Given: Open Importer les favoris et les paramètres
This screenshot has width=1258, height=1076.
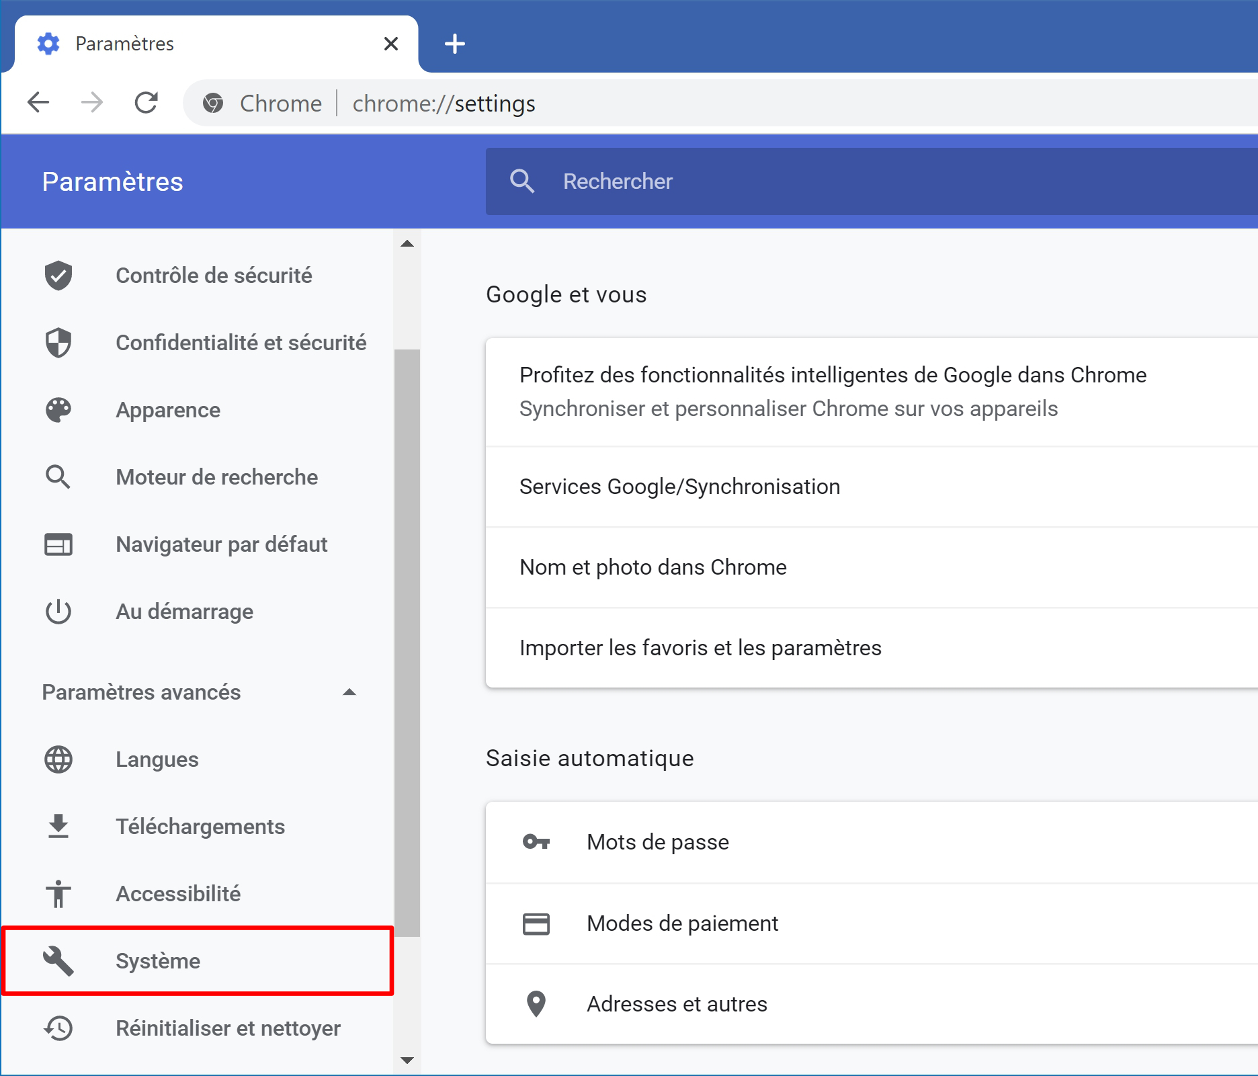Looking at the screenshot, I should click(x=872, y=648).
